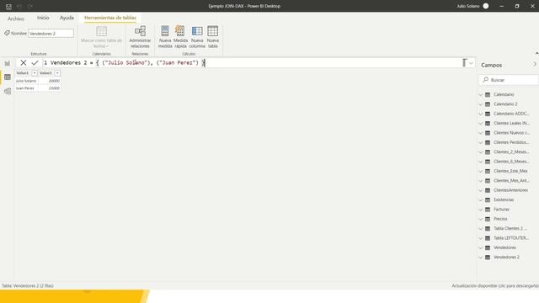The height and width of the screenshot is (303, 539).
Task: Click Marcar como tabla de fechas
Action: tap(101, 37)
